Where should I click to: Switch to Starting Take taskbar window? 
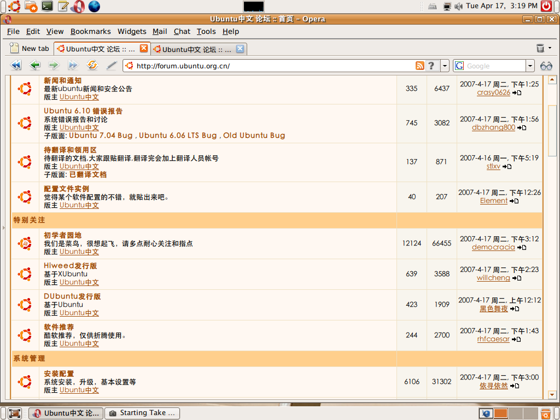tap(143, 413)
